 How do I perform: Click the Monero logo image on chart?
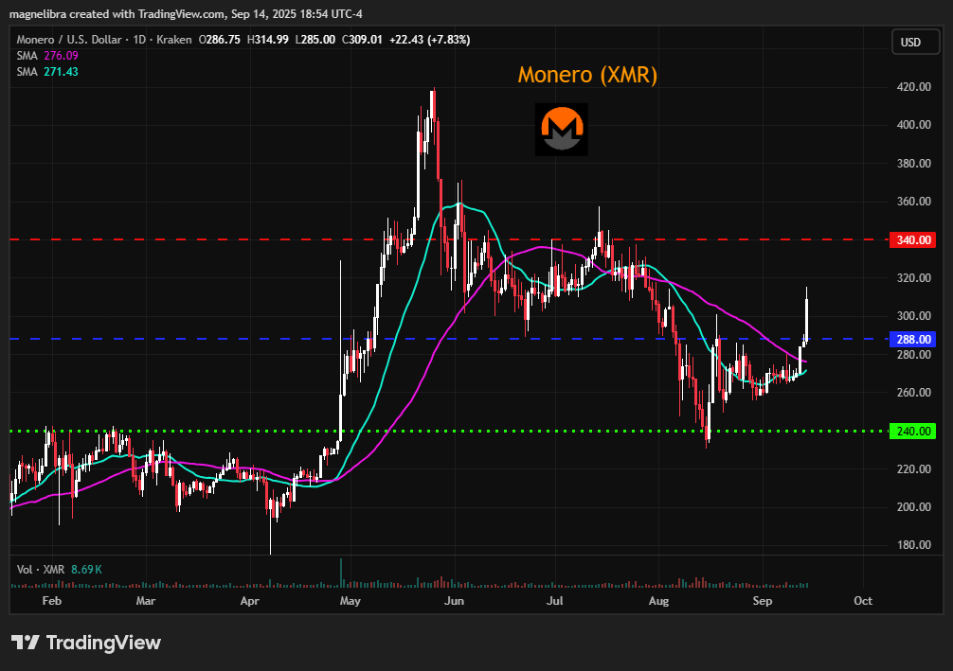tap(561, 129)
